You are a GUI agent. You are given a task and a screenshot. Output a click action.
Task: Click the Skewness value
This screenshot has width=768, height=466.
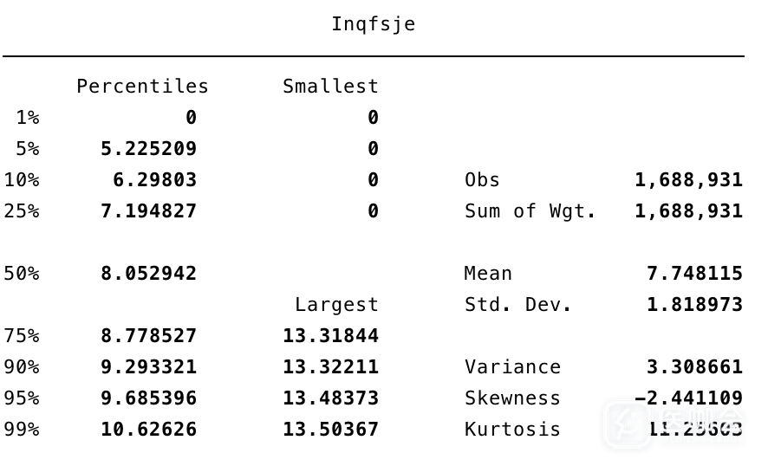689,398
